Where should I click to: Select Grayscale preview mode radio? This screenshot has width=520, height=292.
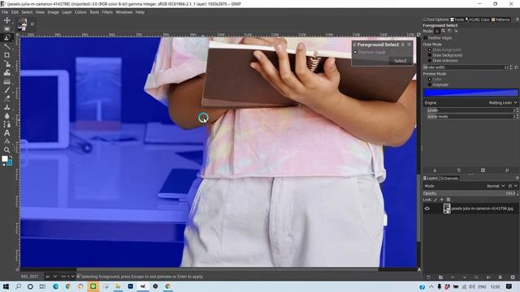[430, 84]
